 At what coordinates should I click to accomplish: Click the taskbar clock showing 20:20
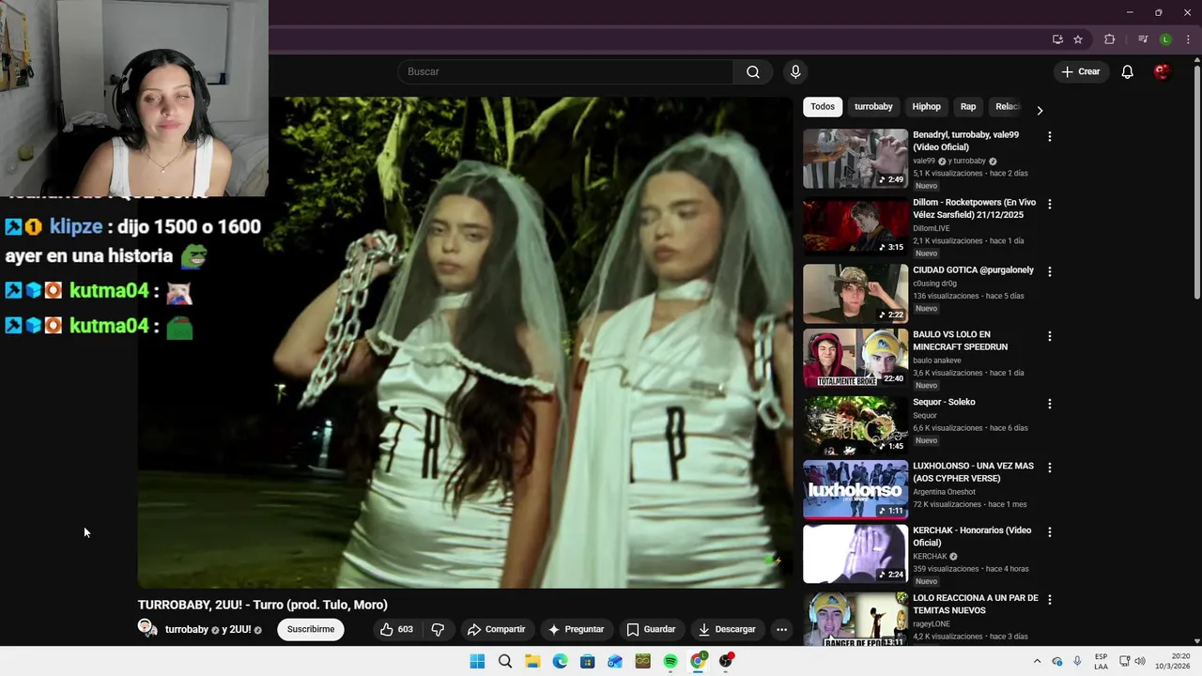(x=1174, y=661)
